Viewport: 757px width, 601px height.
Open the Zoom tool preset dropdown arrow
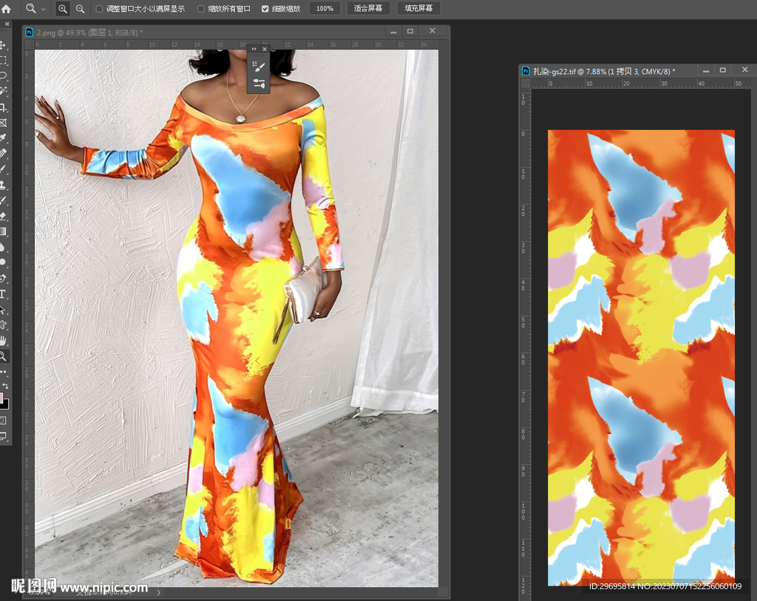click(x=44, y=9)
